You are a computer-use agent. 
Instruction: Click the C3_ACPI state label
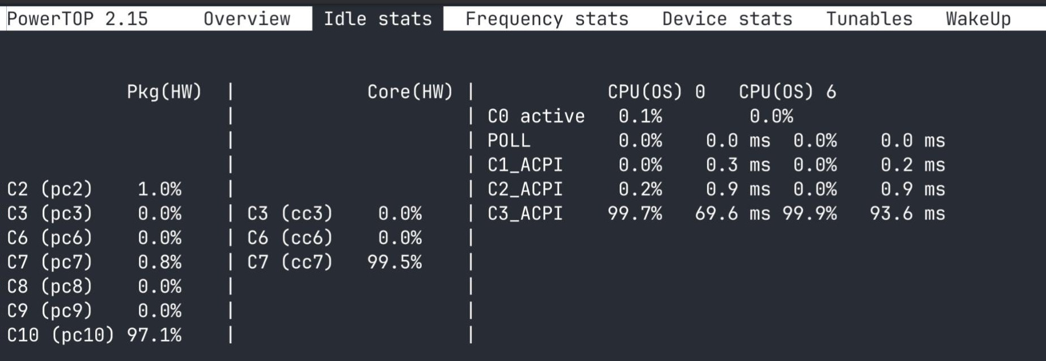point(525,214)
